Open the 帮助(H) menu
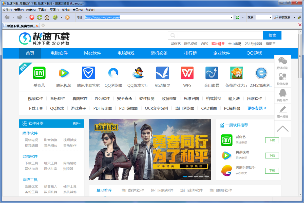 90,10
